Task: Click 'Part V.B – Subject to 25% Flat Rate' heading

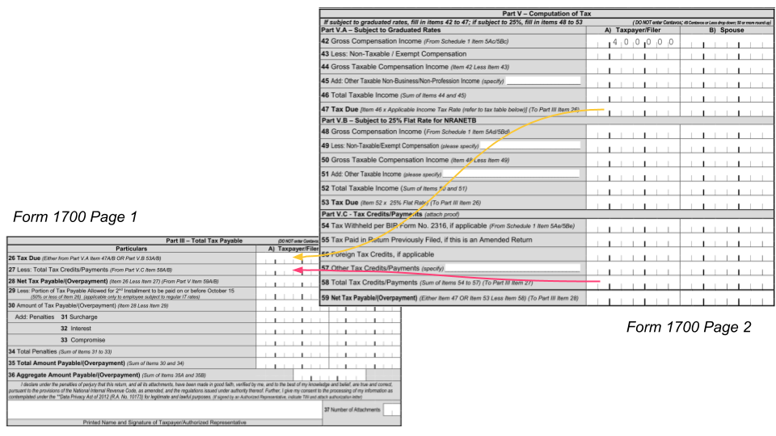Action: (399, 120)
